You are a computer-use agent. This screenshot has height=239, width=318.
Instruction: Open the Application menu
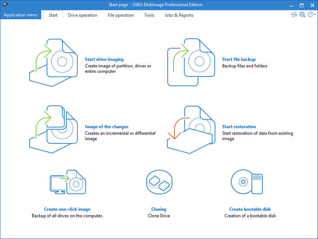[x=21, y=15]
